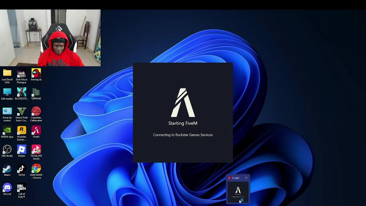Image resolution: width=366 pixels, height=206 pixels.
Task: Launch Grand Theft Auto V shortcut
Action: (21, 114)
